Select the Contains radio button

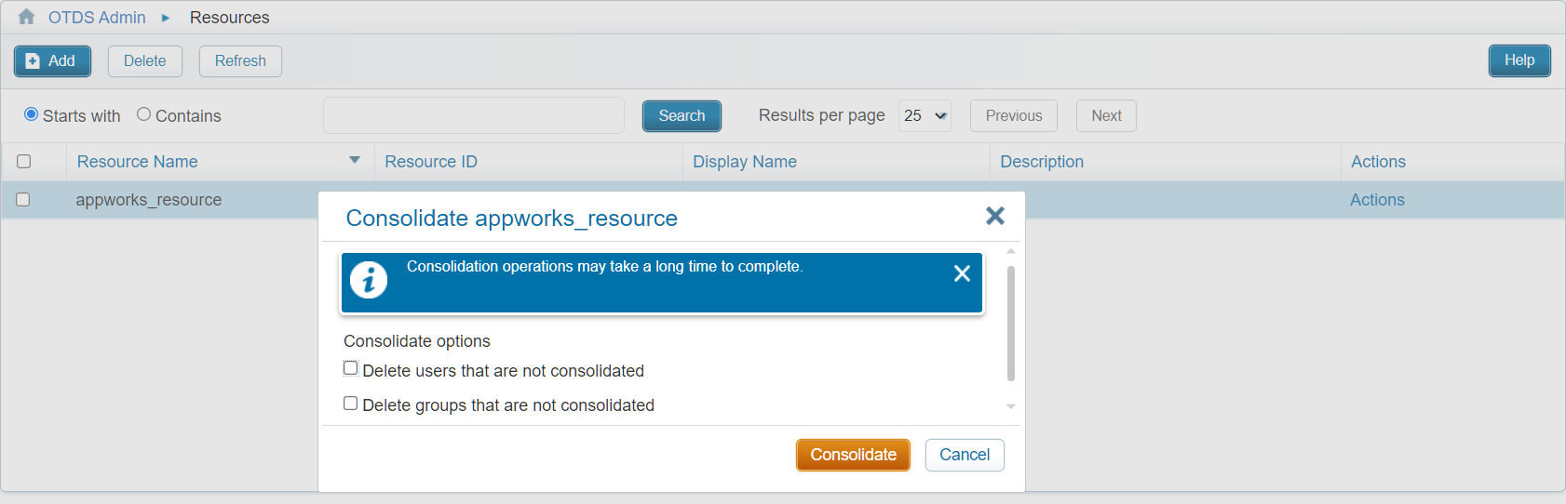(143, 114)
